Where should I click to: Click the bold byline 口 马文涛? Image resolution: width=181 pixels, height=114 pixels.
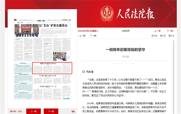pyautogui.click(x=88, y=72)
